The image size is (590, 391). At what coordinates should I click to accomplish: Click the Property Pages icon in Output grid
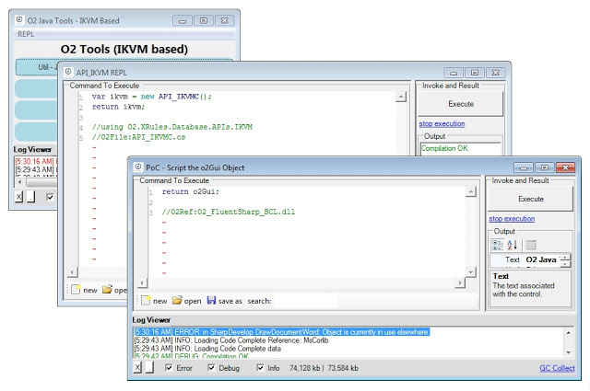531,245
